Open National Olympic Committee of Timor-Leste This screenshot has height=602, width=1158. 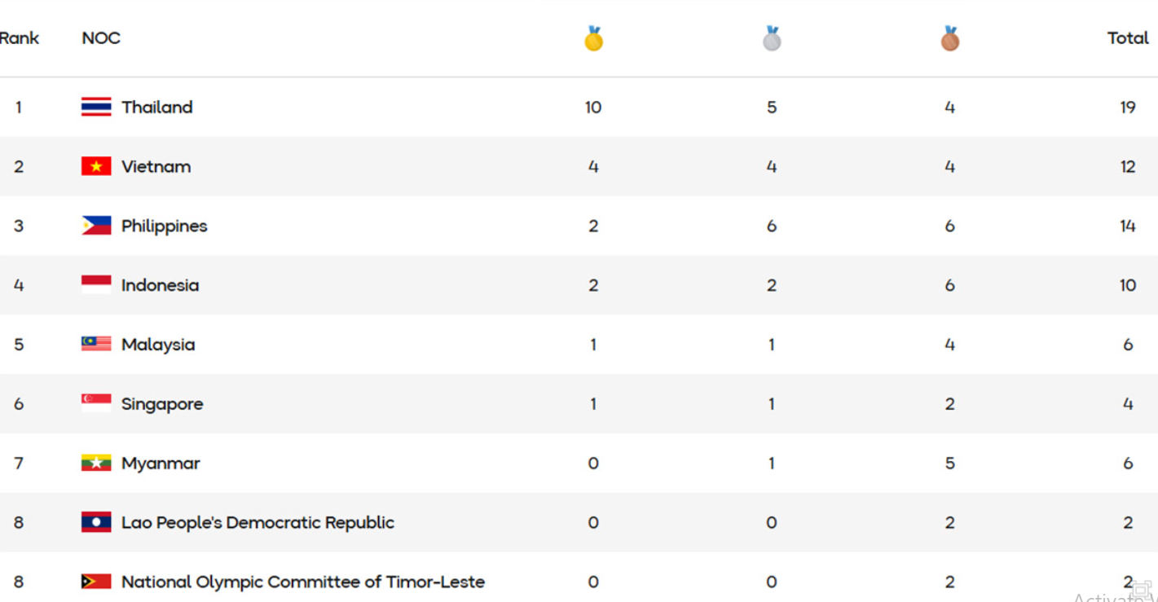click(x=303, y=582)
